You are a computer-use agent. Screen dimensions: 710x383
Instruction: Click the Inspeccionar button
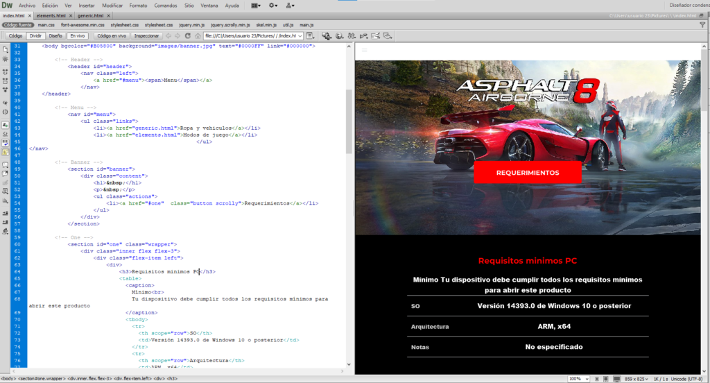(x=146, y=36)
